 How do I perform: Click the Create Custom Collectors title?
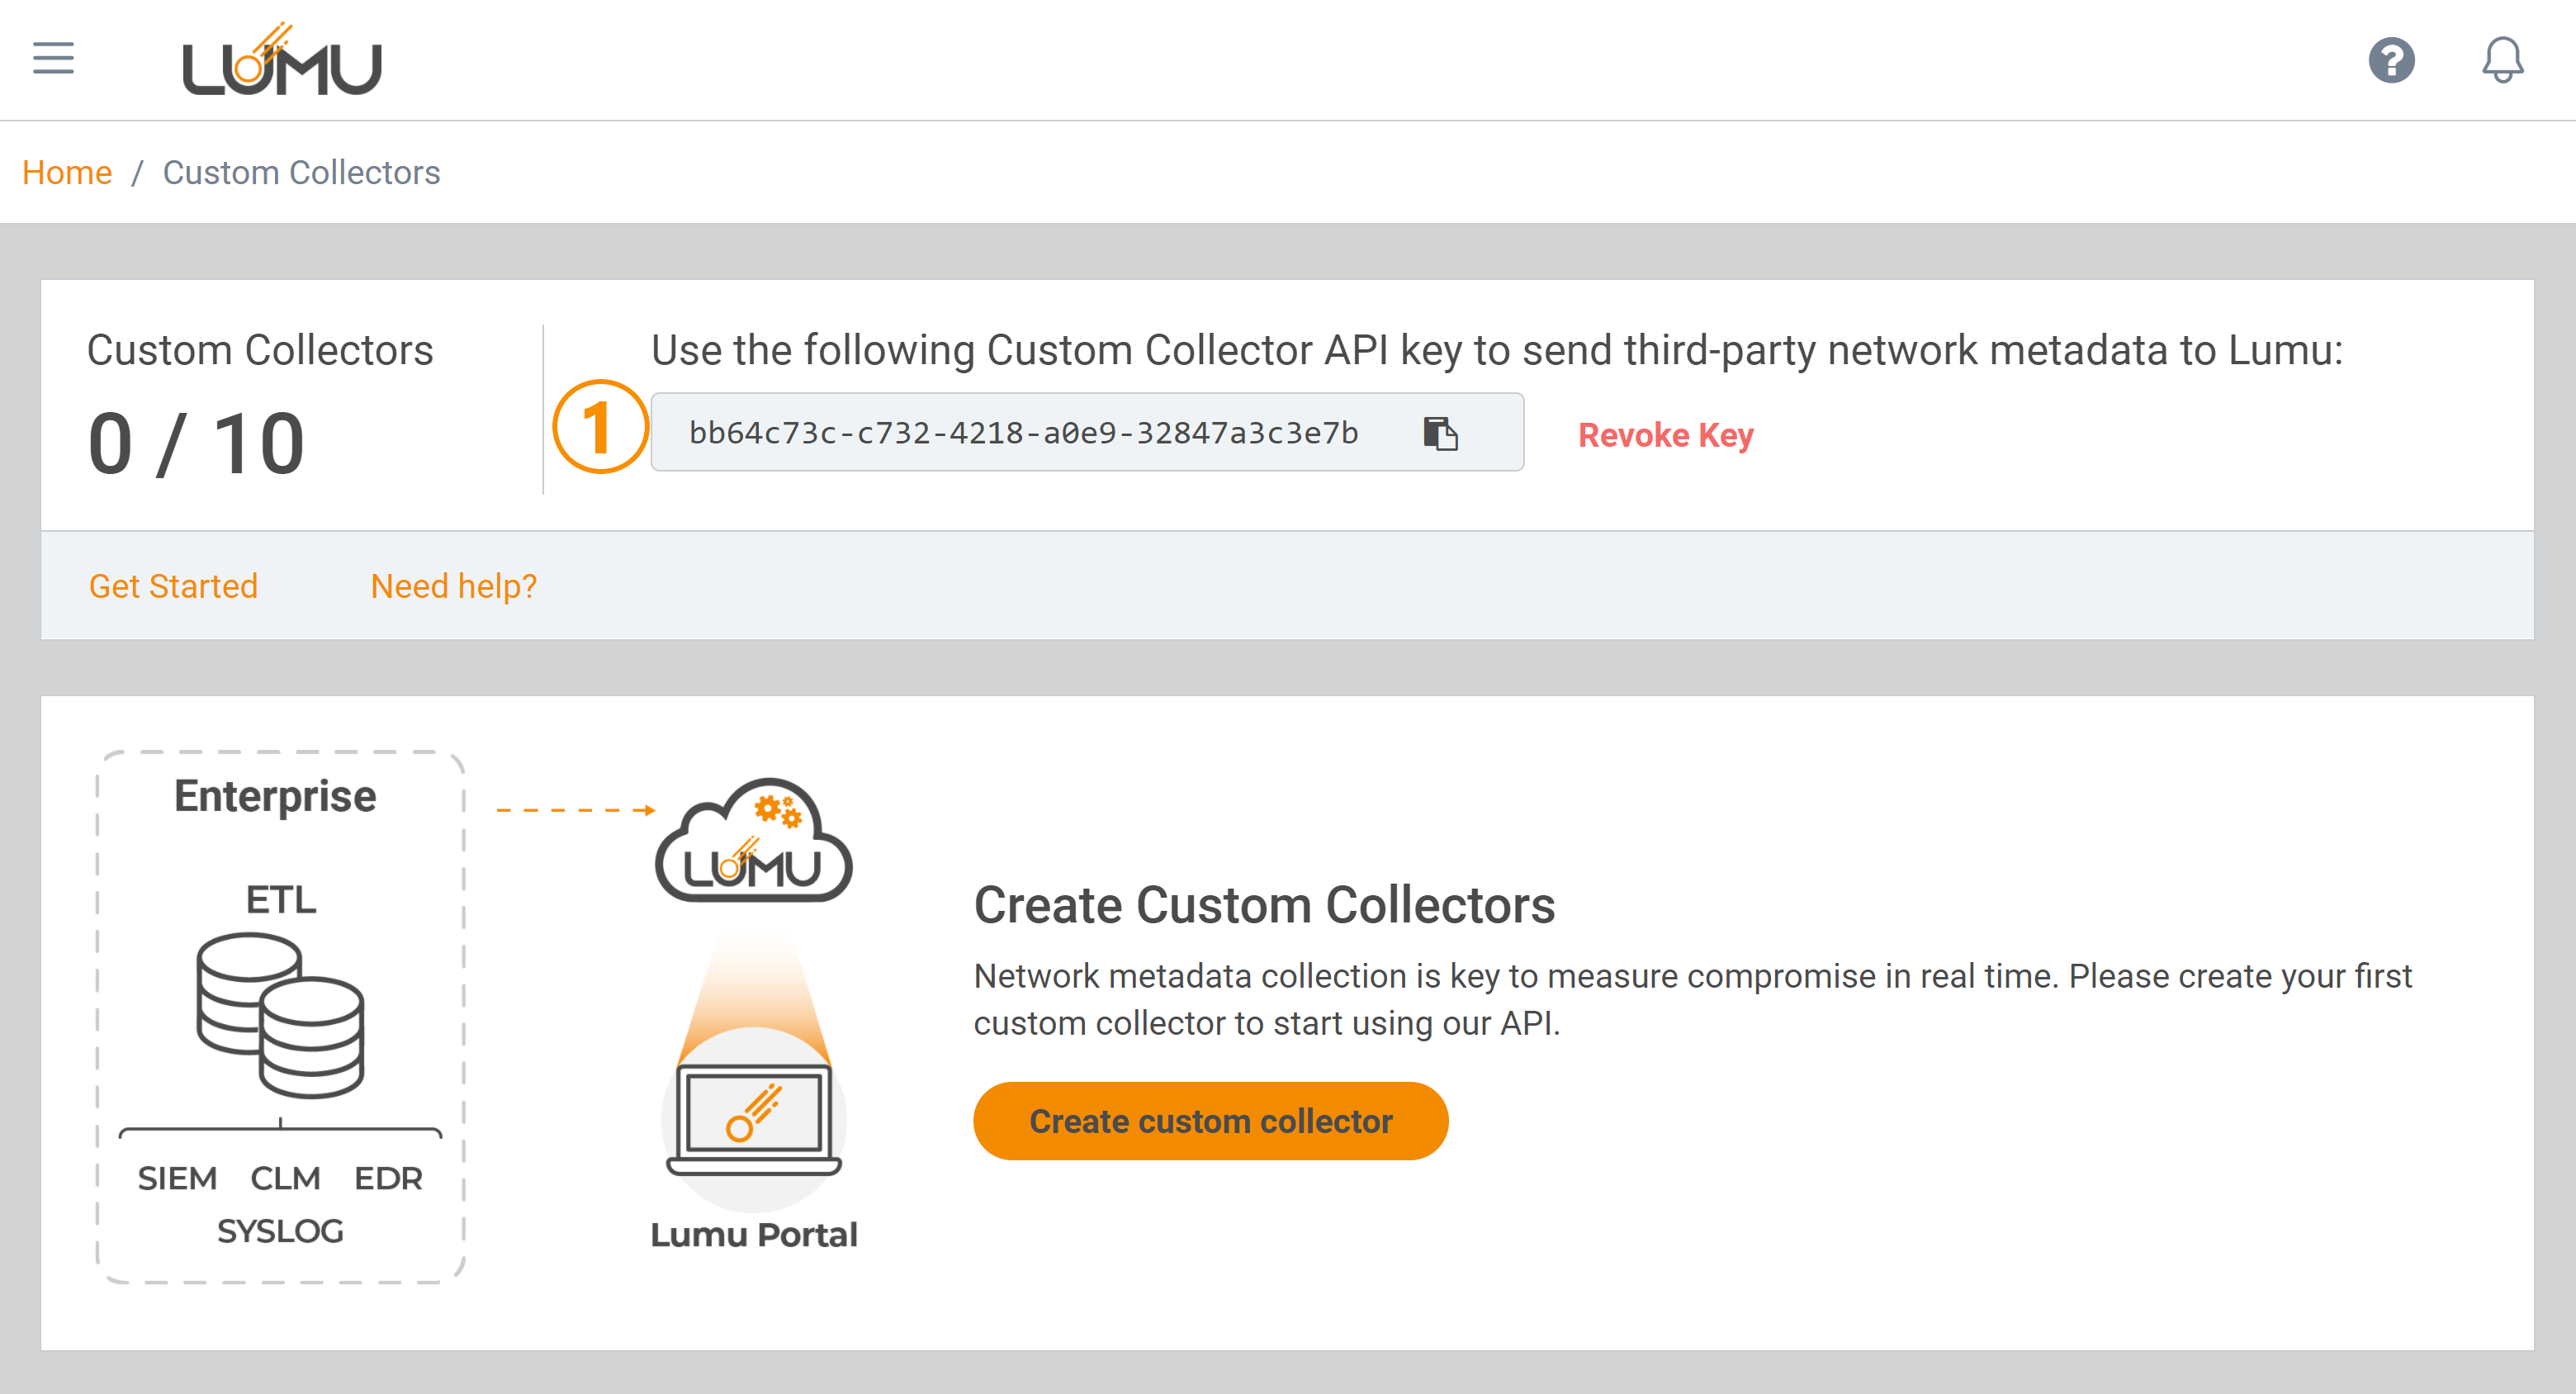[1264, 906]
